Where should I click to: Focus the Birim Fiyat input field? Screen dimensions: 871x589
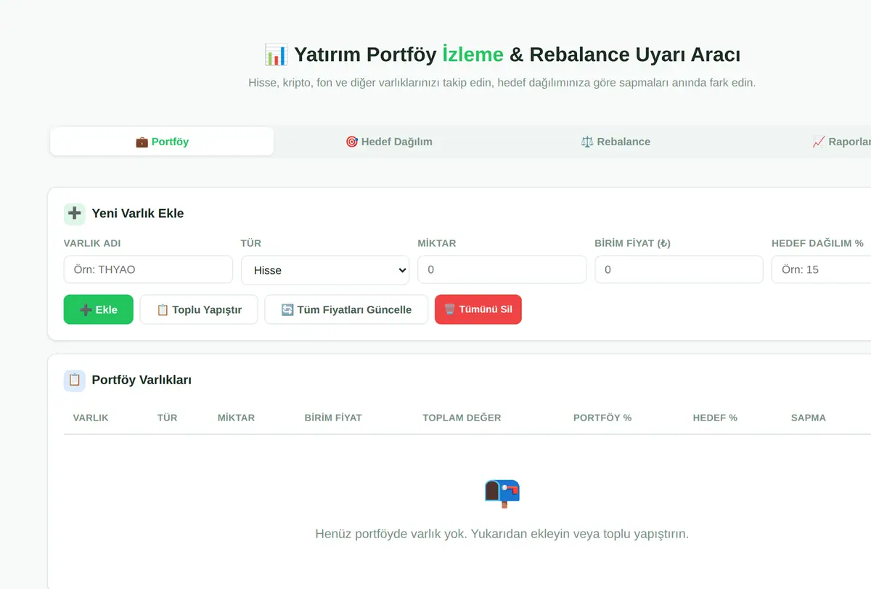(679, 269)
